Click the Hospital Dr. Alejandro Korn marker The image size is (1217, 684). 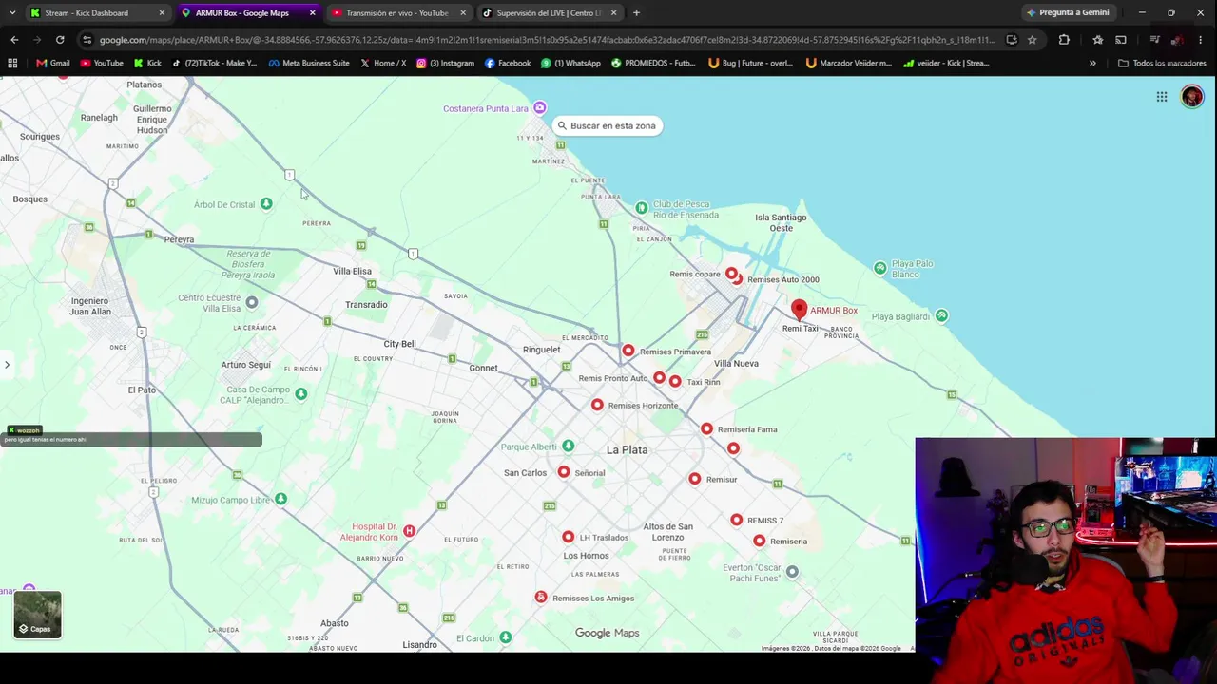[409, 531]
